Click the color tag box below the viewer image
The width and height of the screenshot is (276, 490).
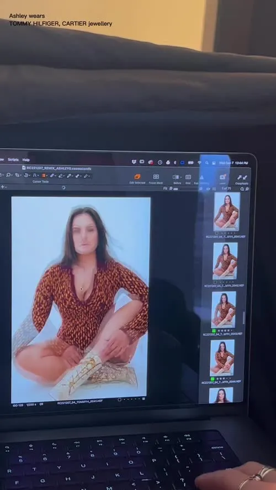coord(119,400)
